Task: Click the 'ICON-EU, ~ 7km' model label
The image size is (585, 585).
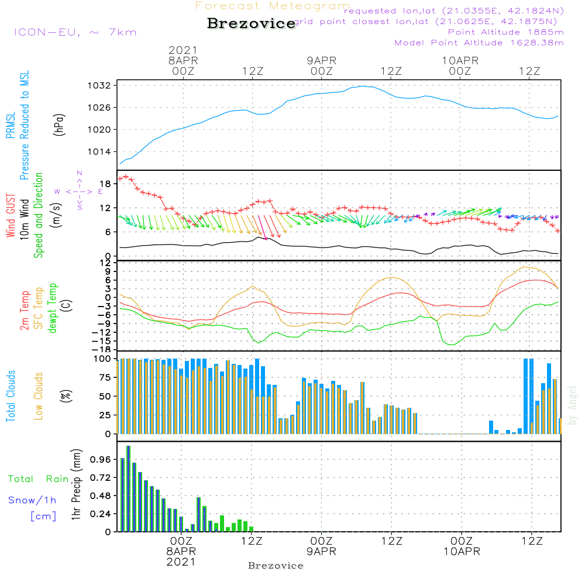Action: click(x=75, y=32)
